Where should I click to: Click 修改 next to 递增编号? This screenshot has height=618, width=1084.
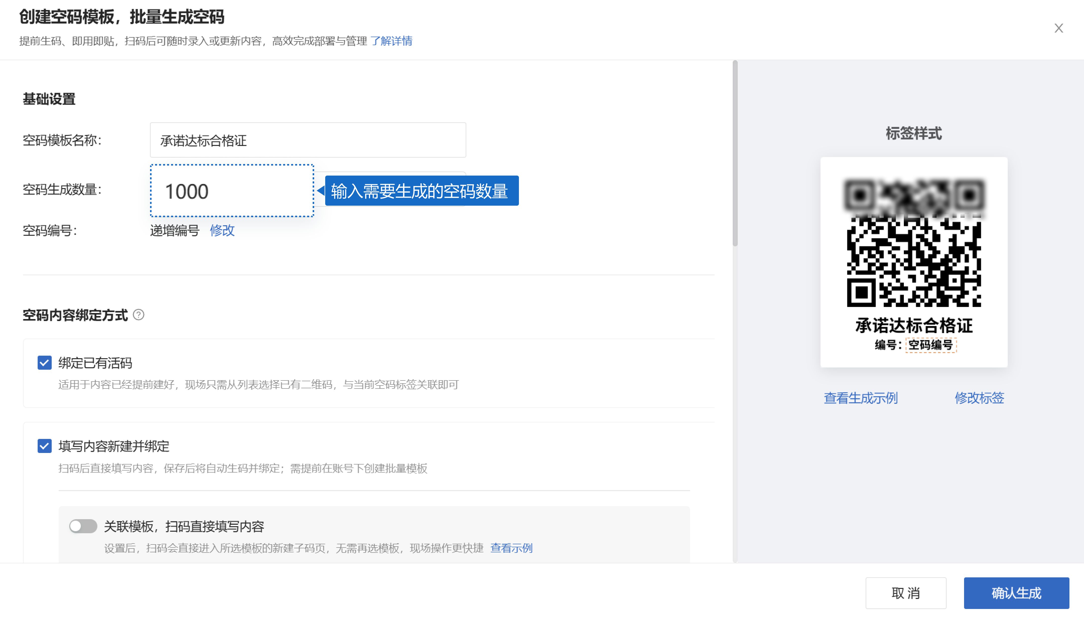(x=222, y=230)
